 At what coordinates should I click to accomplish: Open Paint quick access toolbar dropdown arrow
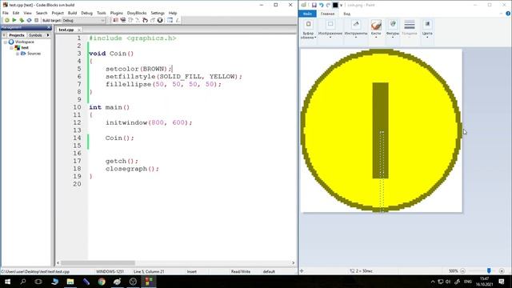[342, 6]
